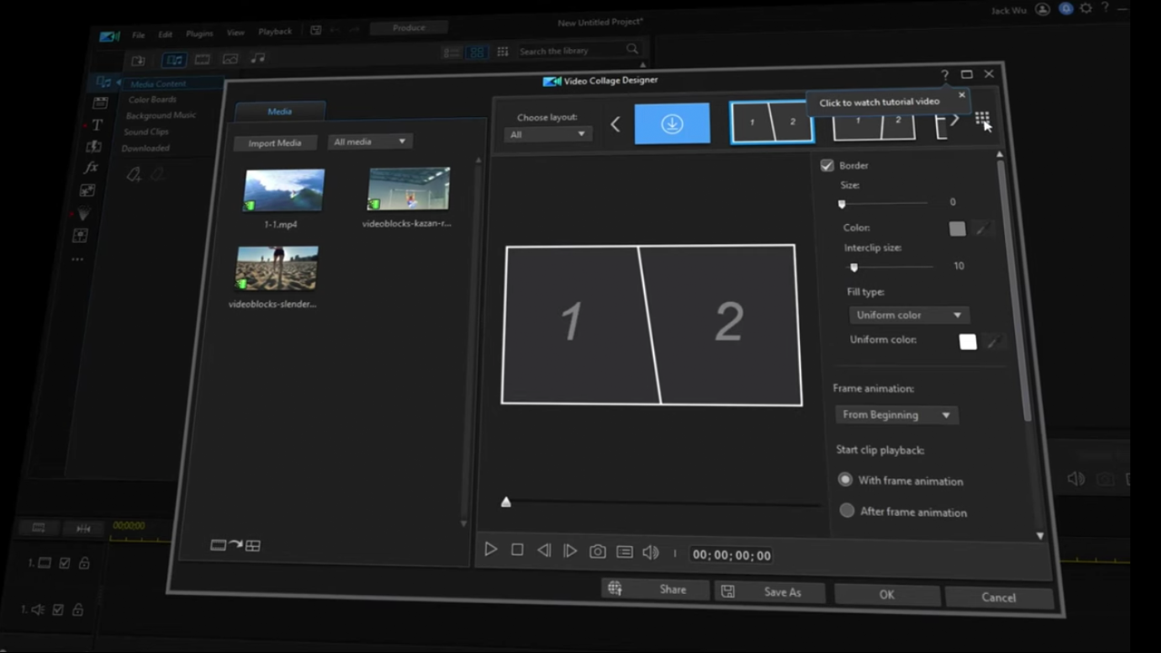Select With frame animation option
Image resolution: width=1161 pixels, height=653 pixels.
tap(846, 480)
